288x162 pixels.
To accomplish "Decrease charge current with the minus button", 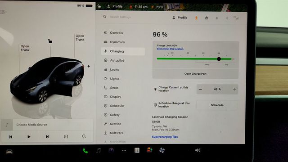I will 200,89.
